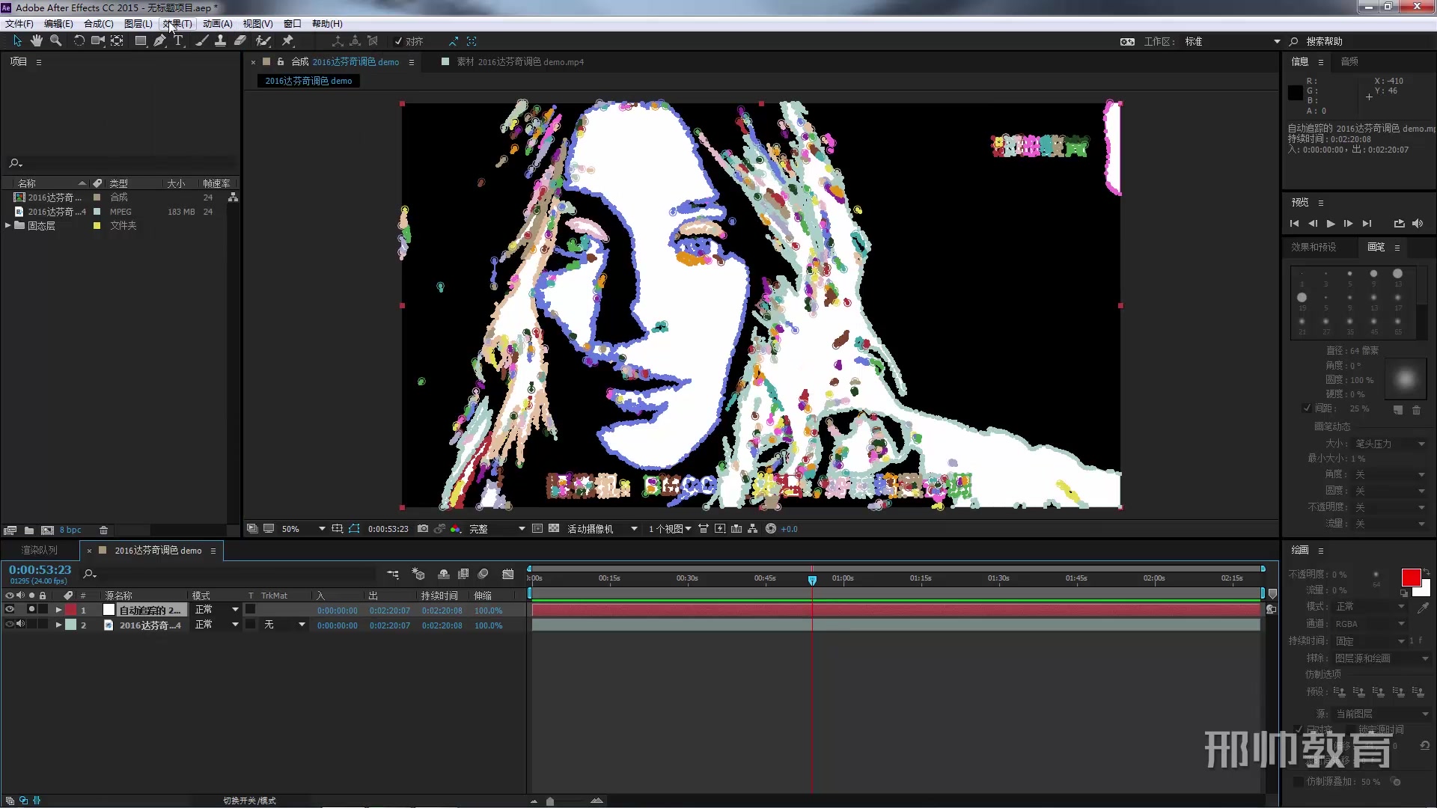Select the Puppet Pin tool
Viewport: 1437px width, 808px height.
pyautogui.click(x=288, y=41)
